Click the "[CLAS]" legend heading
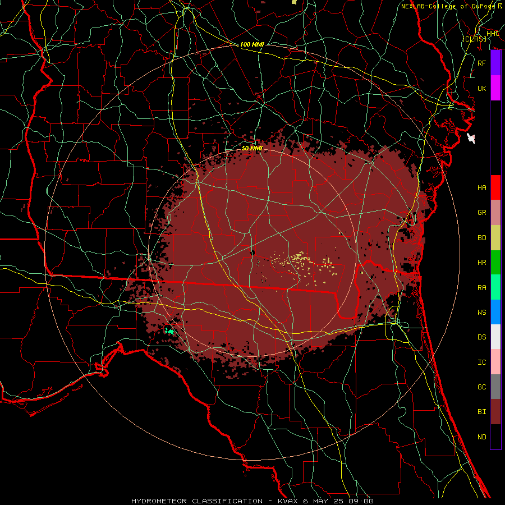Screen dimensions: 505x505 point(474,39)
